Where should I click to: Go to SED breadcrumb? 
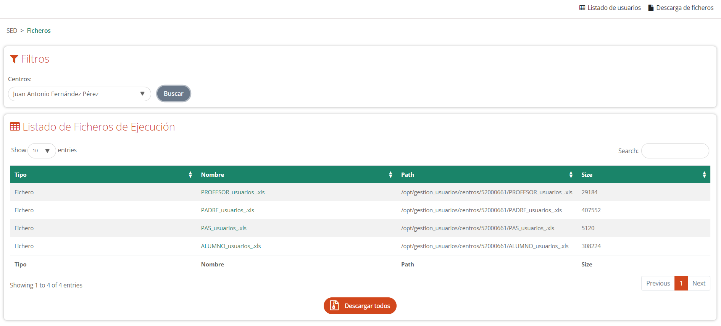tap(12, 31)
